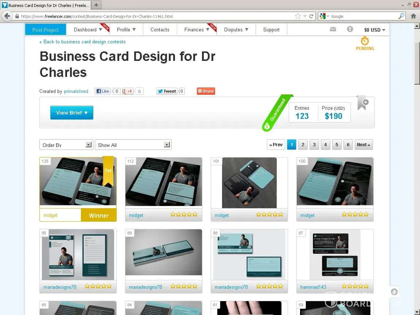Screen dimensions: 420x315
Task: Click the red Share button
Action: 206,91
